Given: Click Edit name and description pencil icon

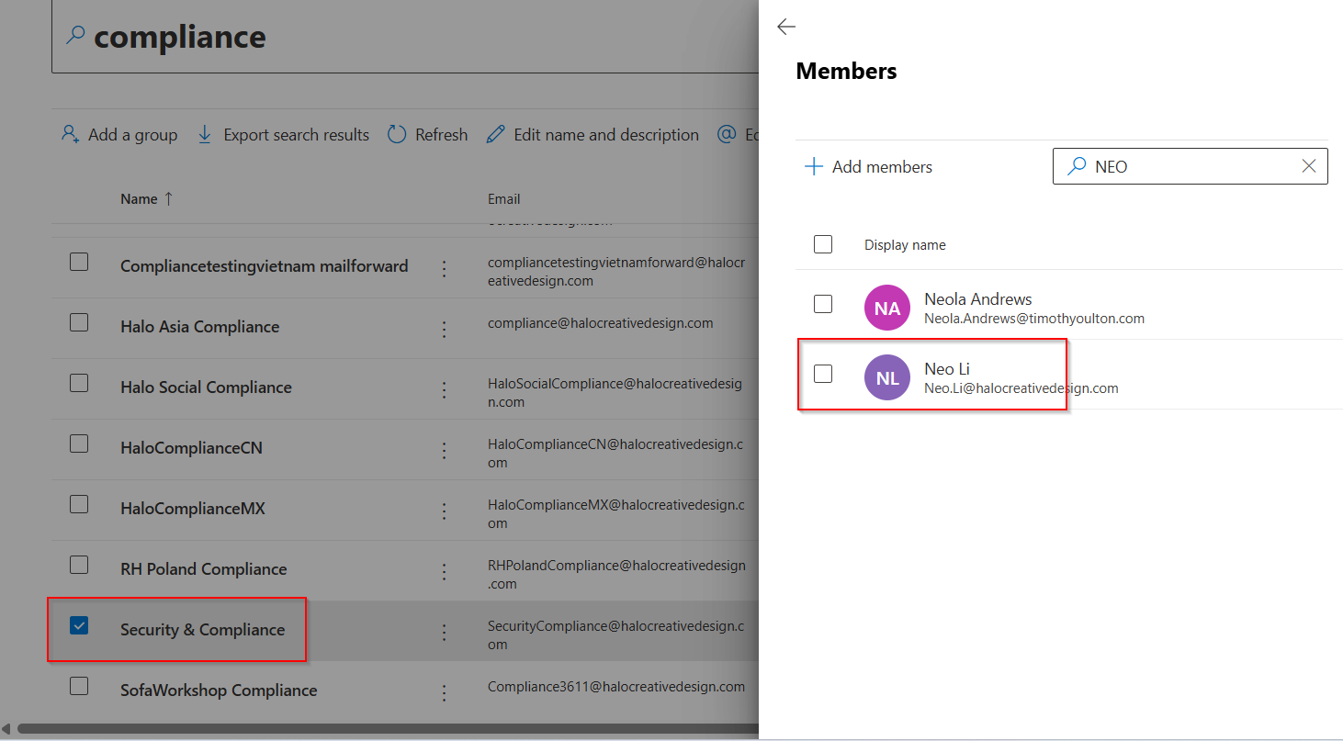Looking at the screenshot, I should tap(496, 135).
